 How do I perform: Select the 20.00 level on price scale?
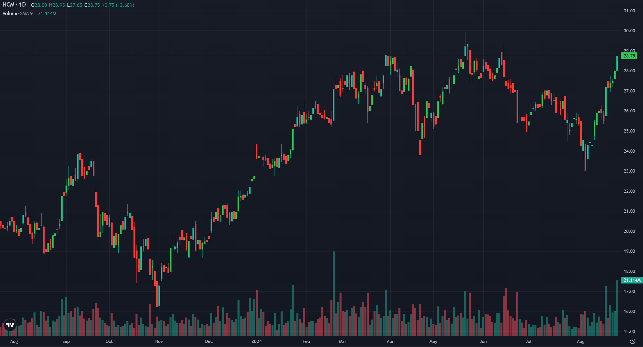pyautogui.click(x=629, y=231)
